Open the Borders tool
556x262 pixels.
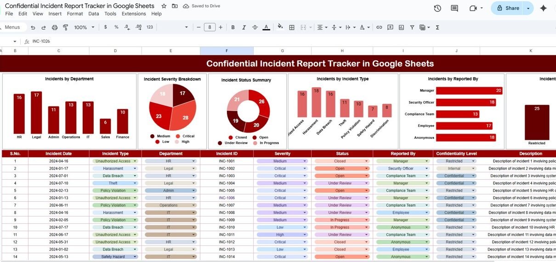(x=291, y=28)
